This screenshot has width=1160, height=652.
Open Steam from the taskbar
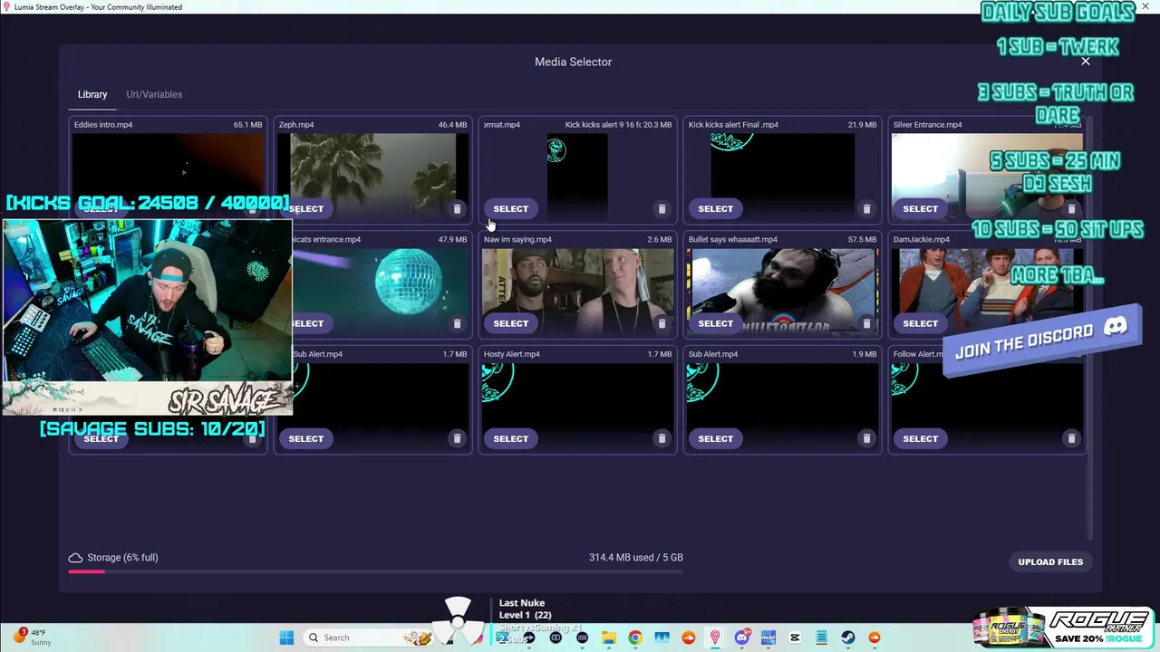point(847,638)
